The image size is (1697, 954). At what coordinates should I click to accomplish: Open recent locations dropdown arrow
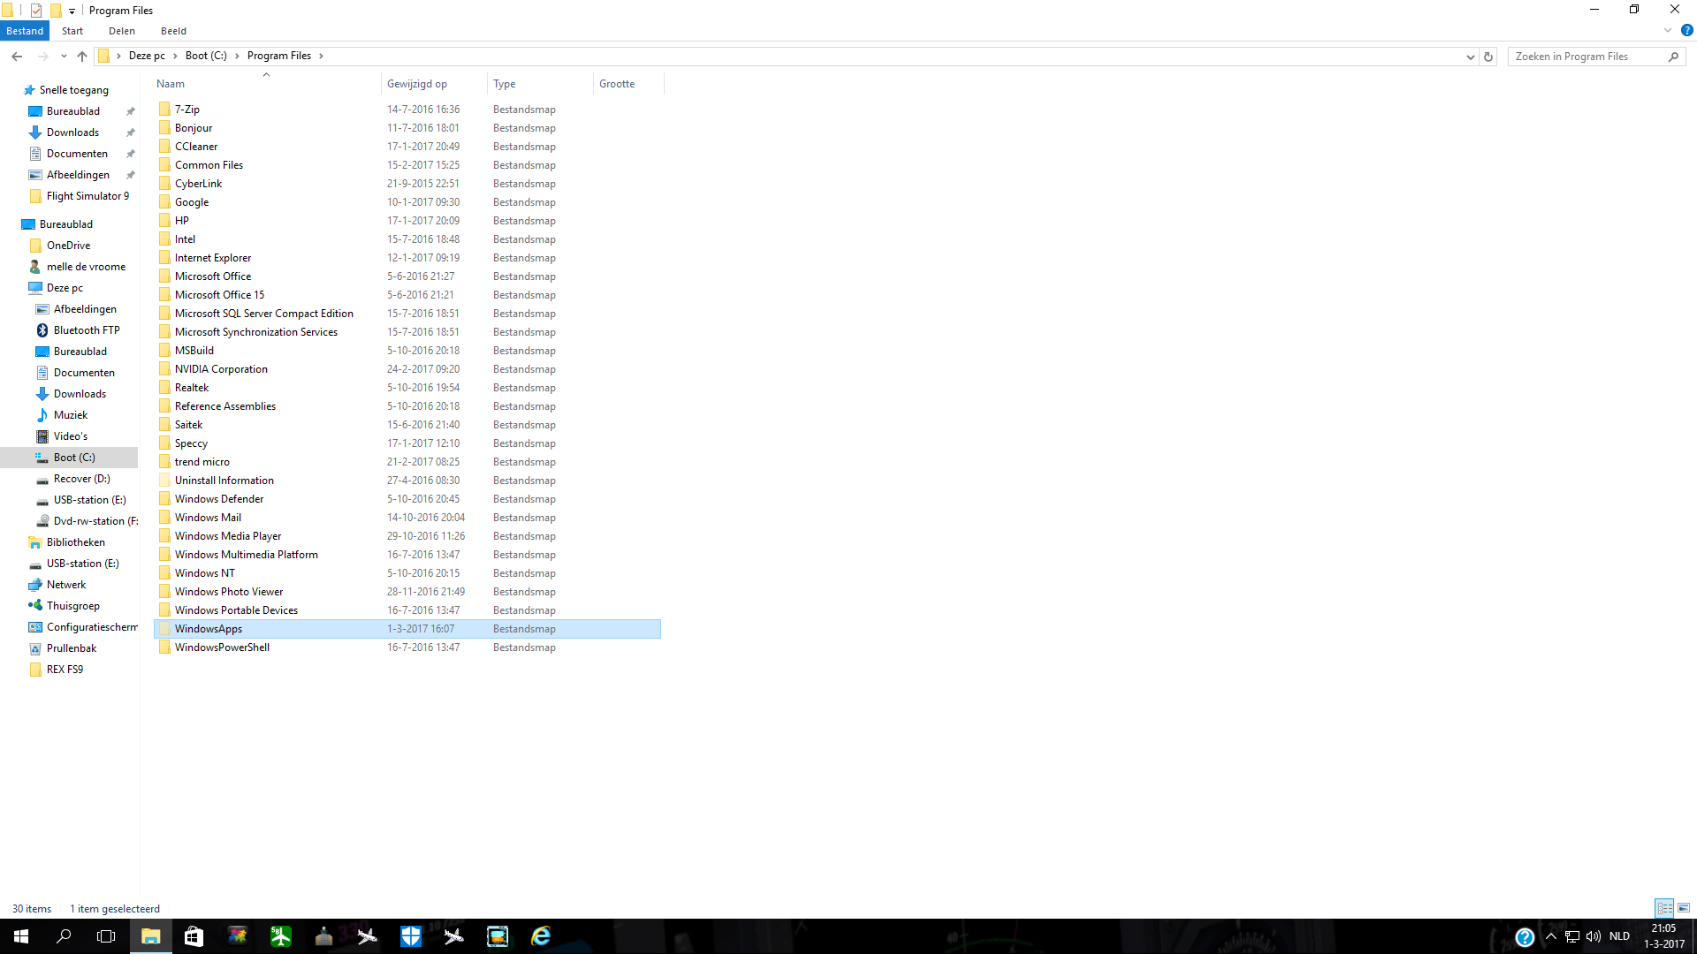pos(64,57)
